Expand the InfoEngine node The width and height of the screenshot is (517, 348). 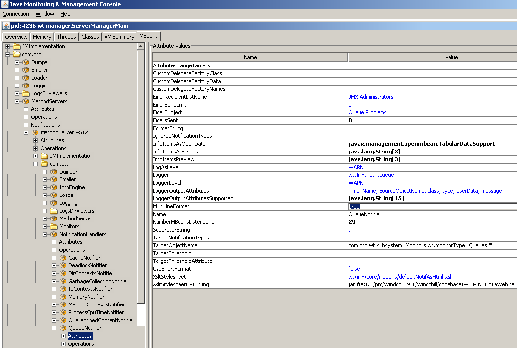[x=45, y=188]
